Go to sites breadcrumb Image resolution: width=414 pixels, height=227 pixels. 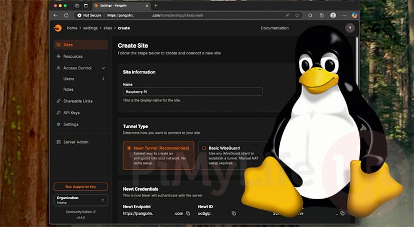coord(107,28)
